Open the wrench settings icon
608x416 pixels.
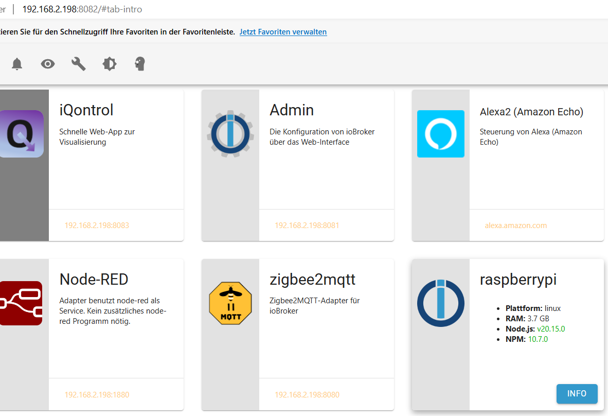click(78, 64)
